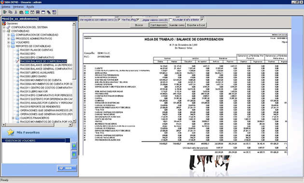Select OPERACIONES QUE GENERAN INGRESOS item

tap(46, 110)
